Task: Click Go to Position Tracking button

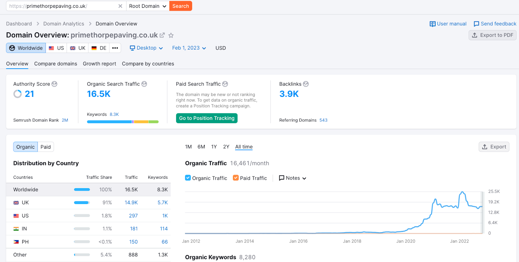Action: (x=207, y=118)
